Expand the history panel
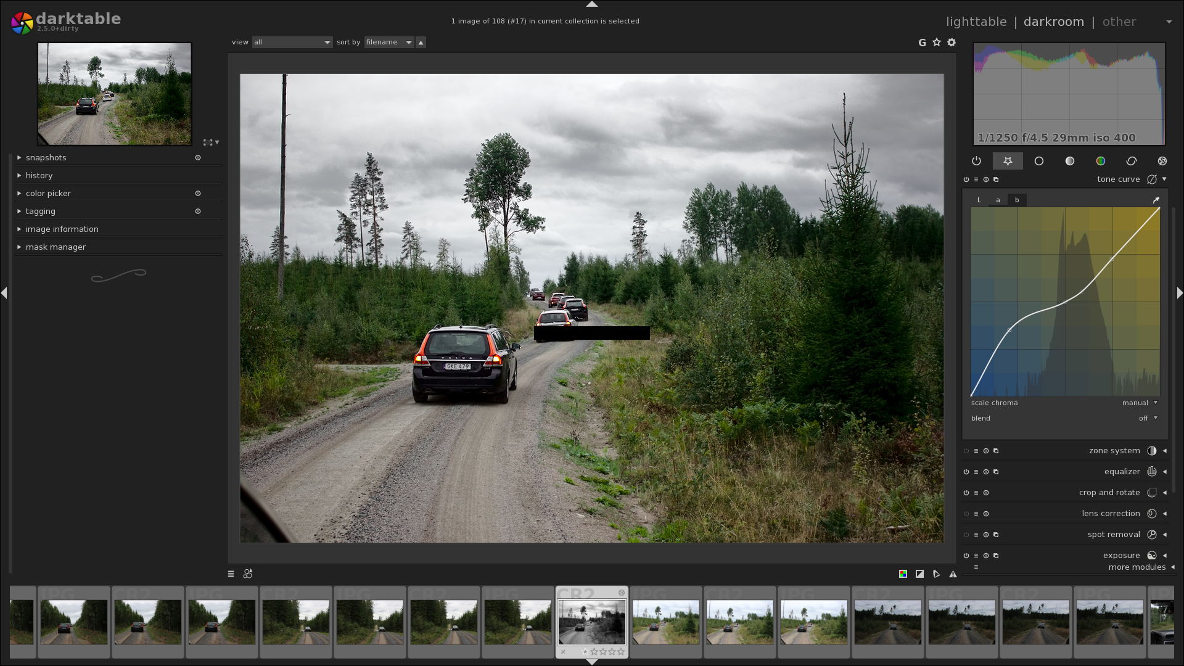Viewport: 1184px width, 666px height. point(118,176)
